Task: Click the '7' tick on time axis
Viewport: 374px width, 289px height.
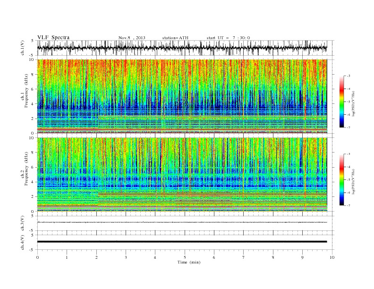Action: tap(244, 257)
